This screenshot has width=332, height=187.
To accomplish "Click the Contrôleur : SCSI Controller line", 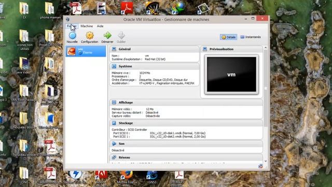I will point(129,129).
